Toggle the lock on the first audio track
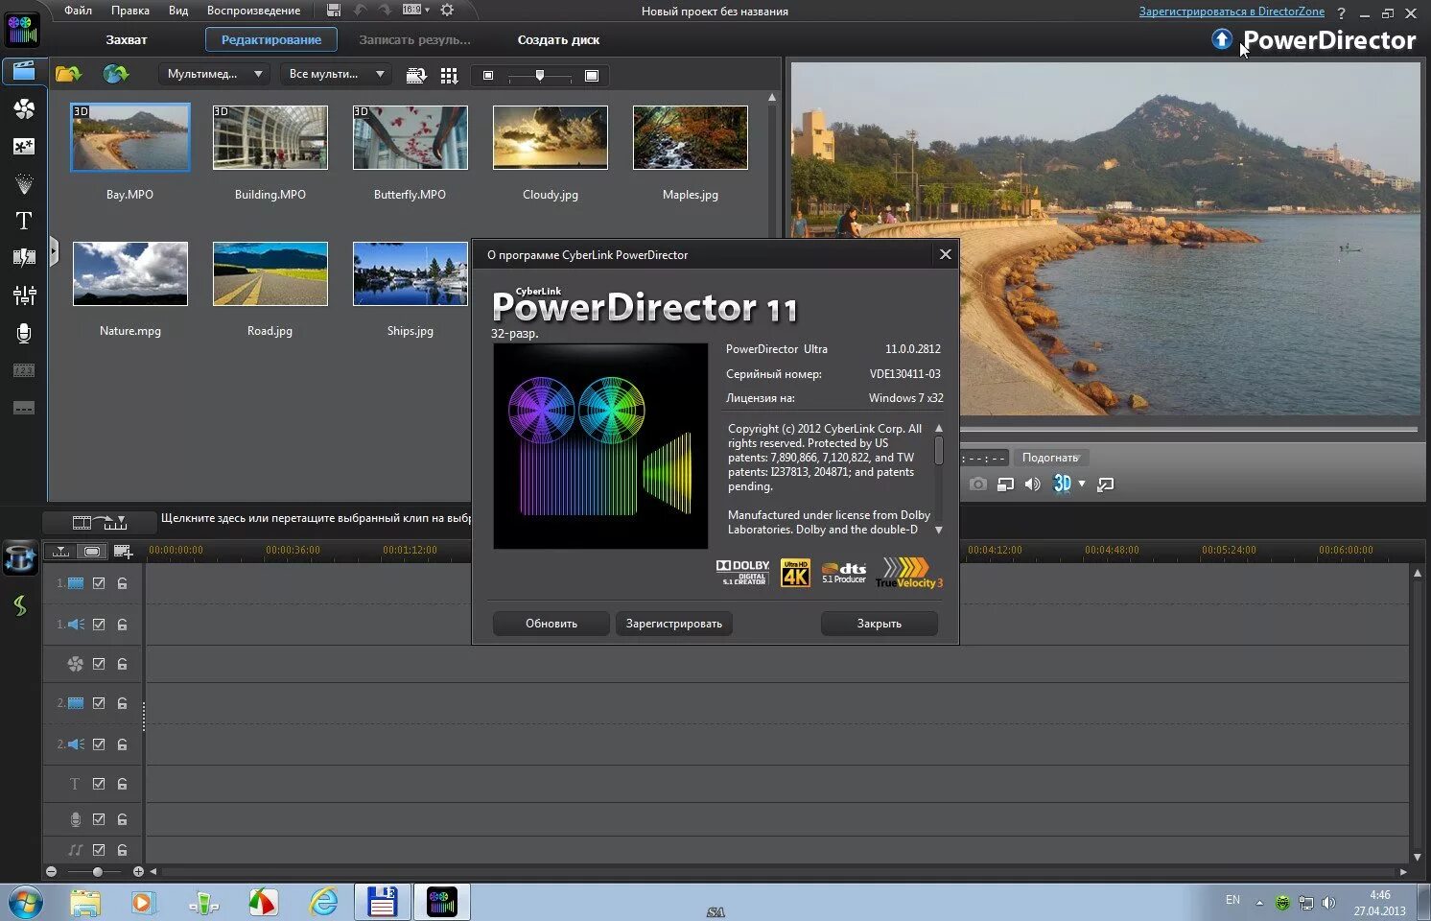Viewport: 1431px width, 921px height. tap(122, 624)
